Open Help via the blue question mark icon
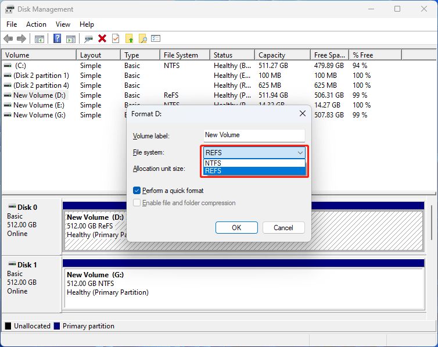Viewport: 438px width, 347px height. [x=58, y=39]
